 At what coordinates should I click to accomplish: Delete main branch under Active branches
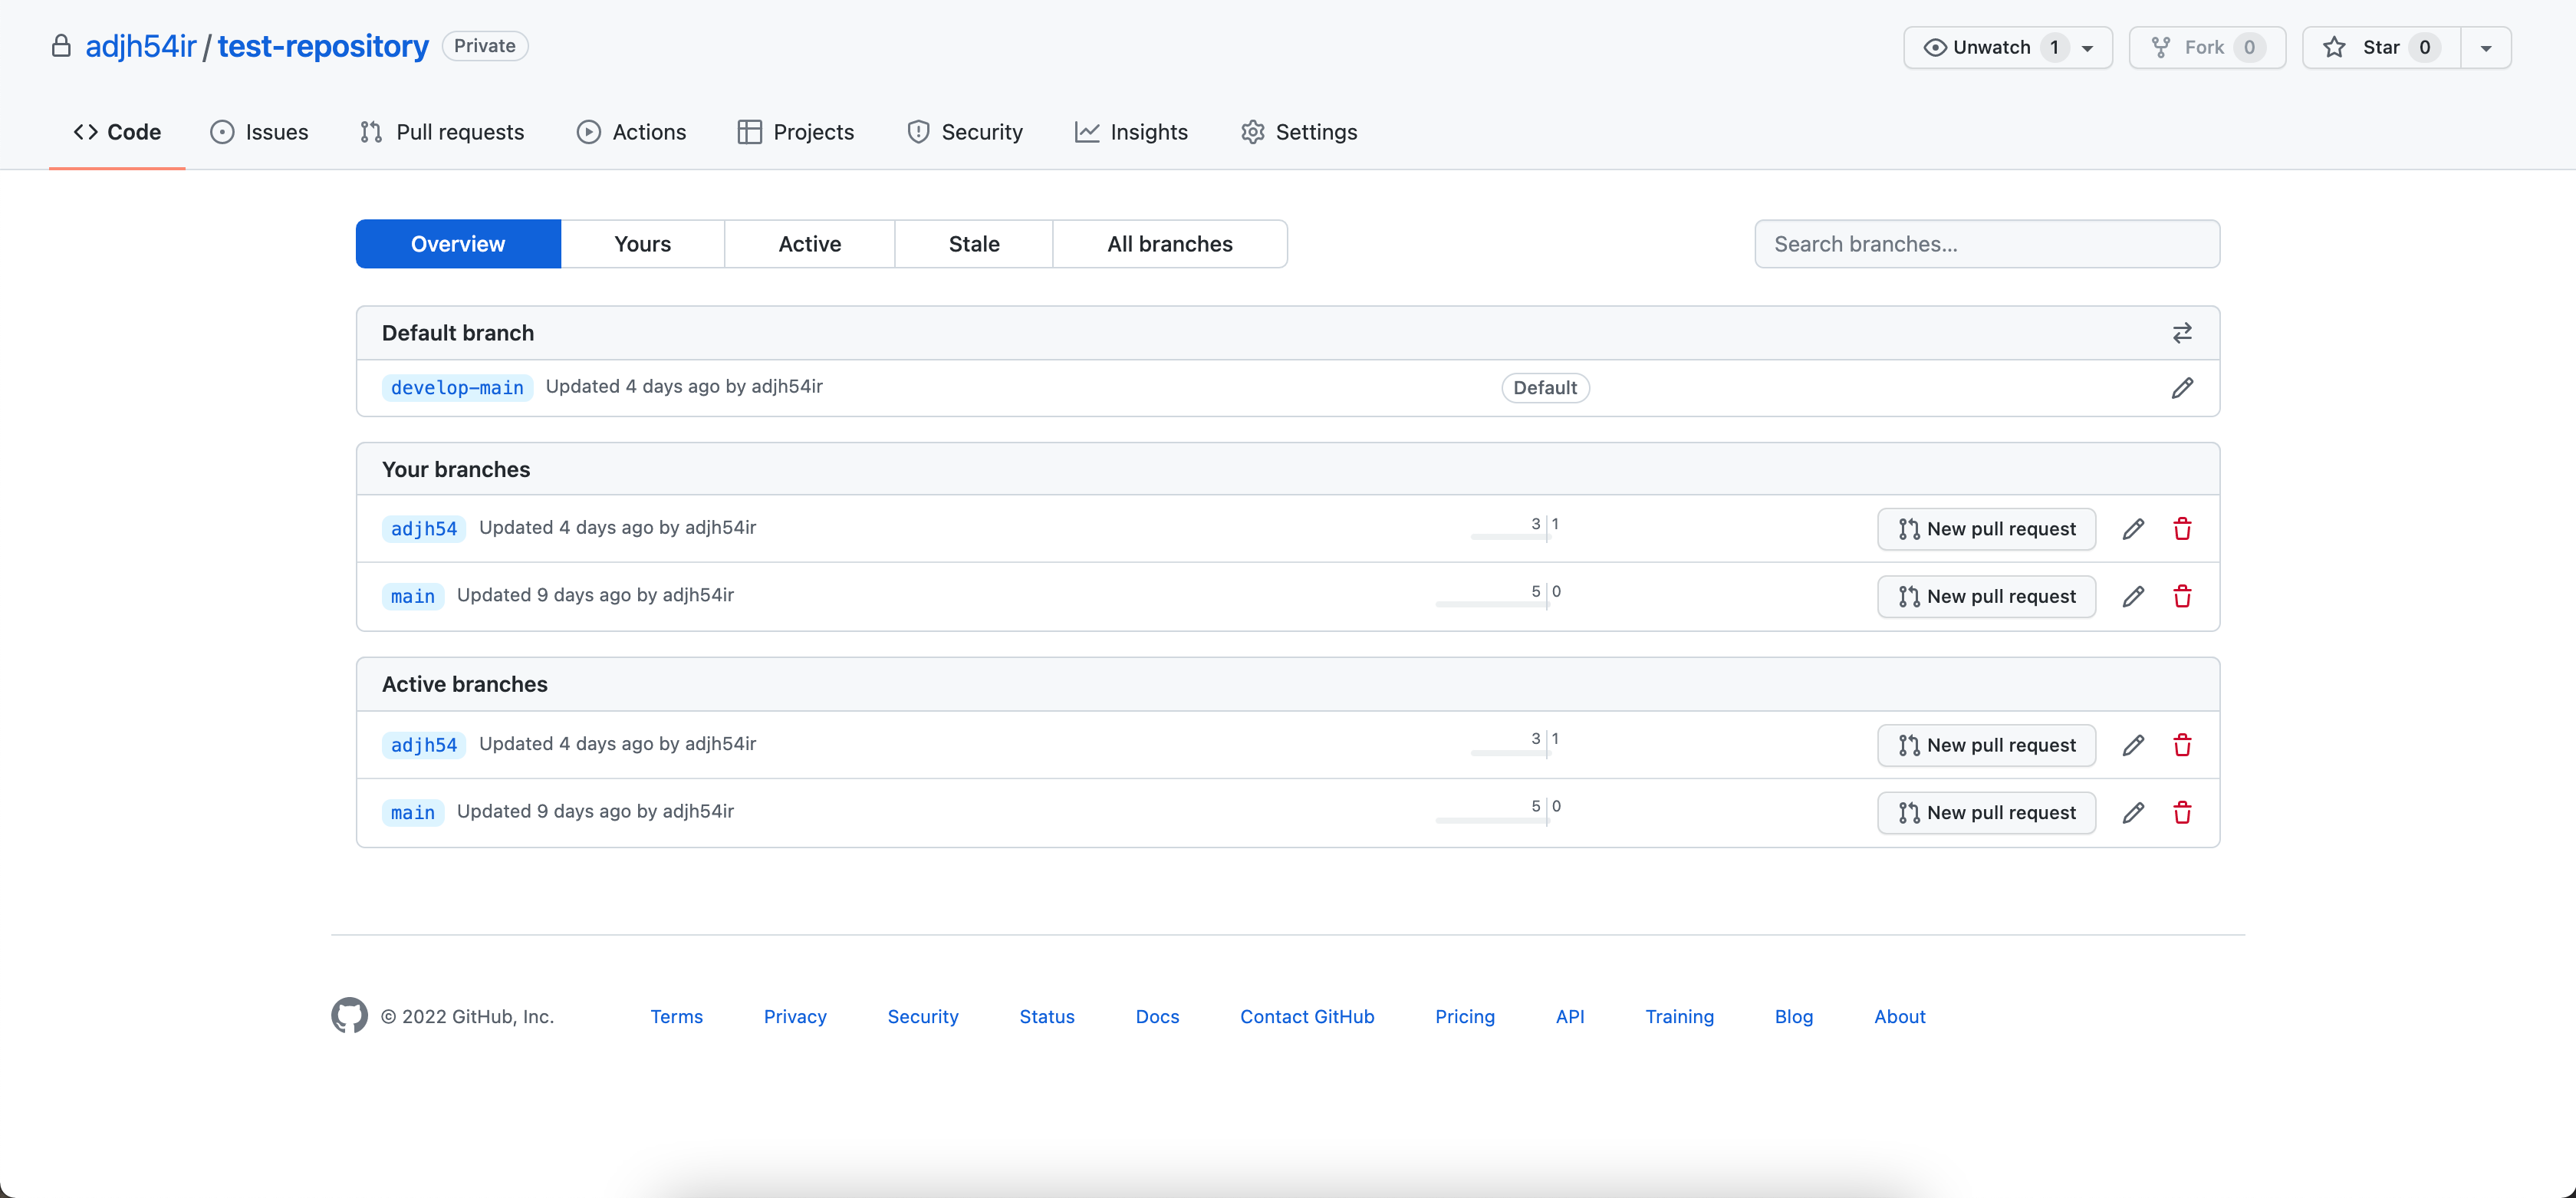tap(2182, 813)
